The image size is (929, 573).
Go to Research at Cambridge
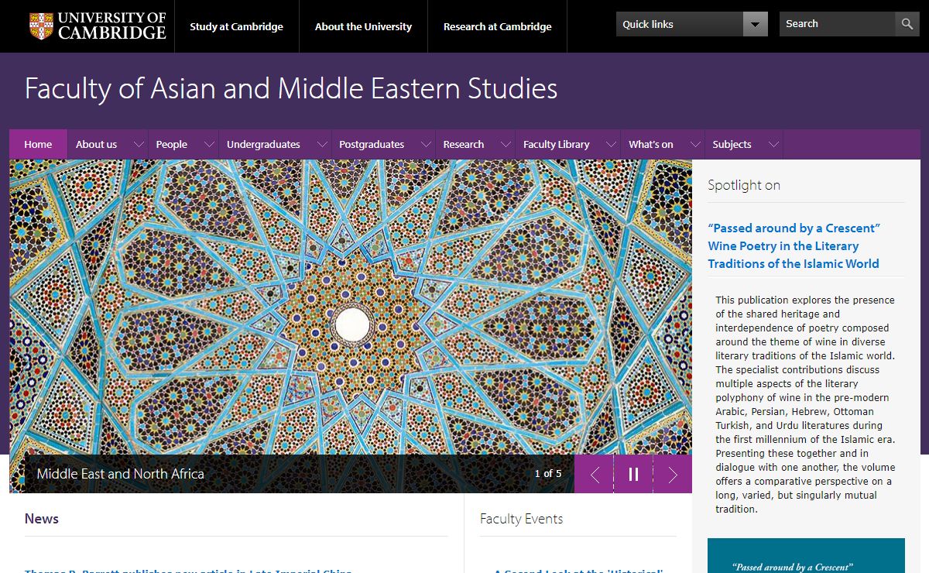tap(498, 26)
